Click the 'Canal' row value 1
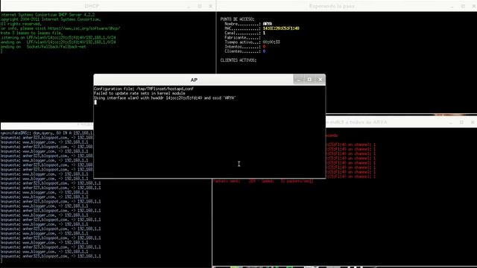 pos(264,33)
